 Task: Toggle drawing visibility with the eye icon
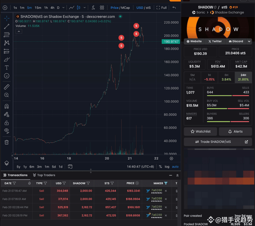(7, 131)
